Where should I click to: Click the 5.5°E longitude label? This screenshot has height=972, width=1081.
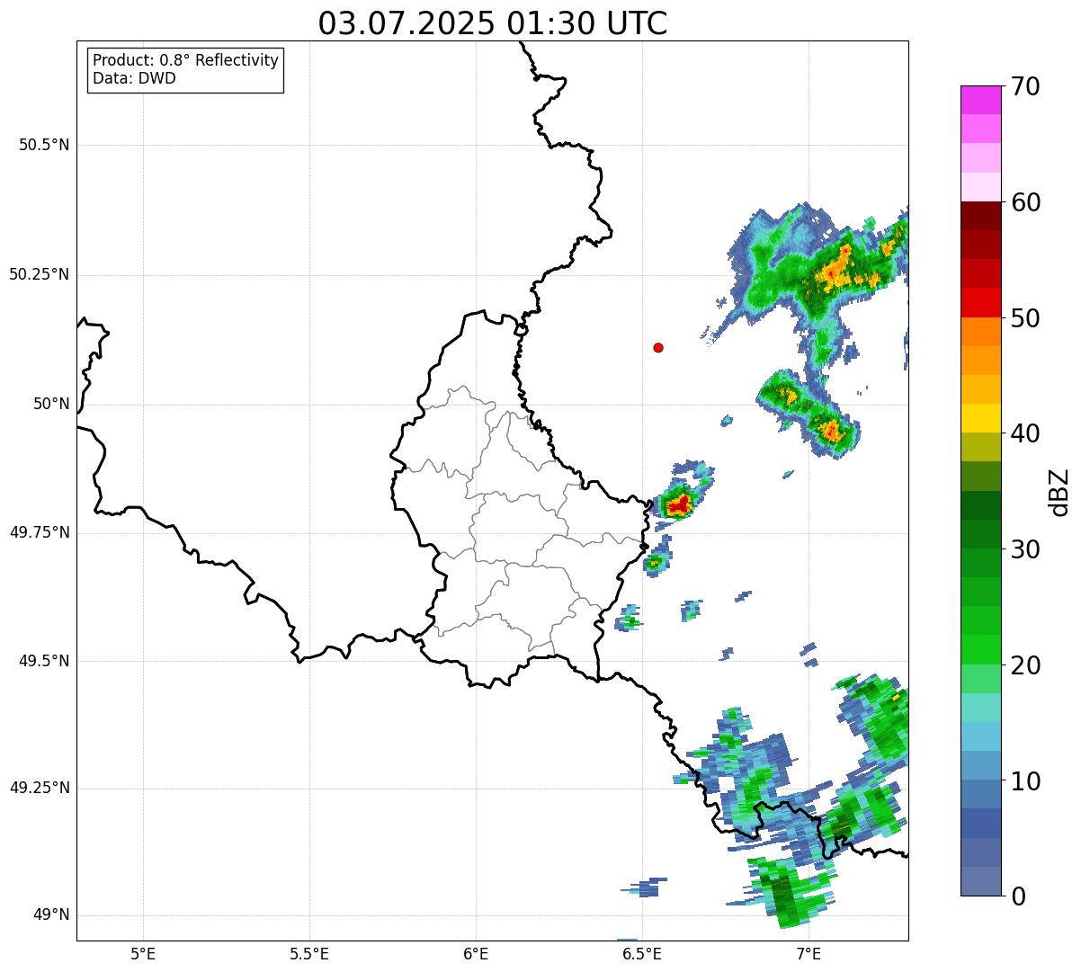[x=309, y=953]
